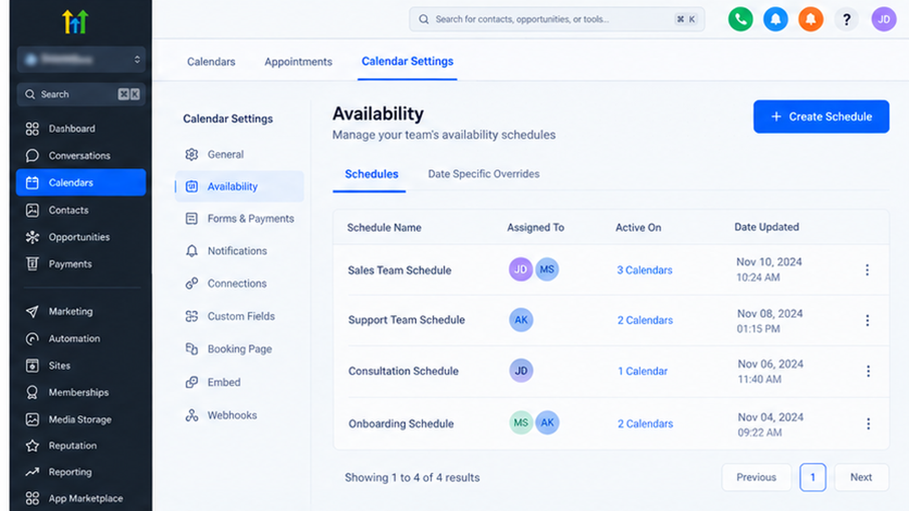Click the Opportunities icon in sidebar

(x=32, y=237)
